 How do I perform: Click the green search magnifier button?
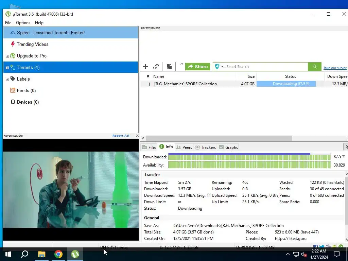(314, 67)
